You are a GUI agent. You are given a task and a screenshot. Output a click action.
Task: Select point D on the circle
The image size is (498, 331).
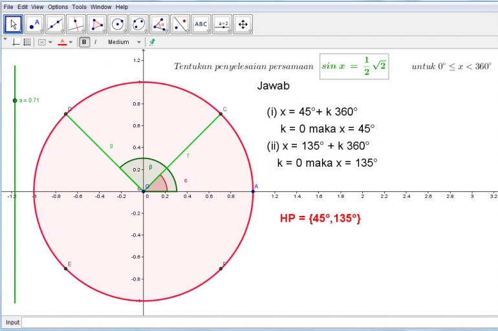(66, 114)
